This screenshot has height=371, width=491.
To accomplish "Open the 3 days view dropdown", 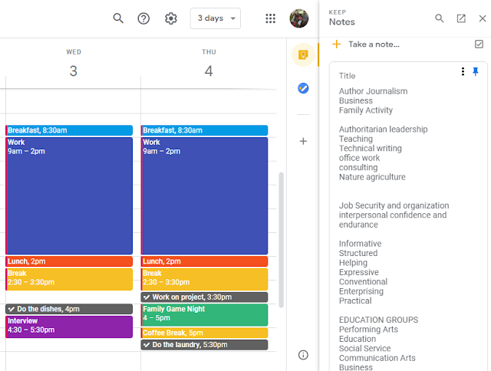I will (x=216, y=18).
